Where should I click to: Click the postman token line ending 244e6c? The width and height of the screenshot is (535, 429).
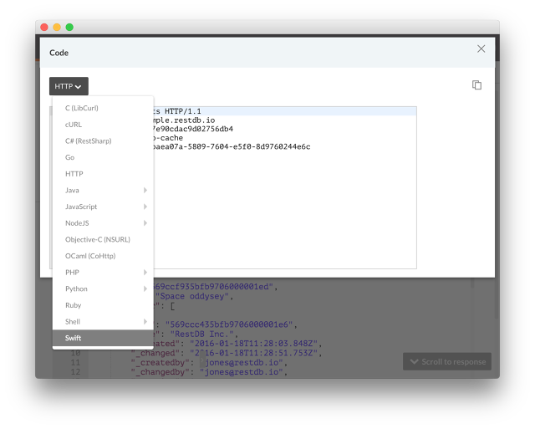point(232,146)
